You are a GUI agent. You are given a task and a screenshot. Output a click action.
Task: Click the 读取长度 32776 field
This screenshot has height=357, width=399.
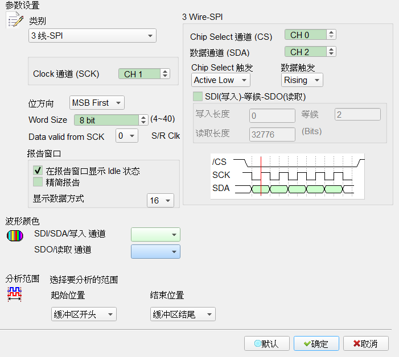click(x=272, y=134)
